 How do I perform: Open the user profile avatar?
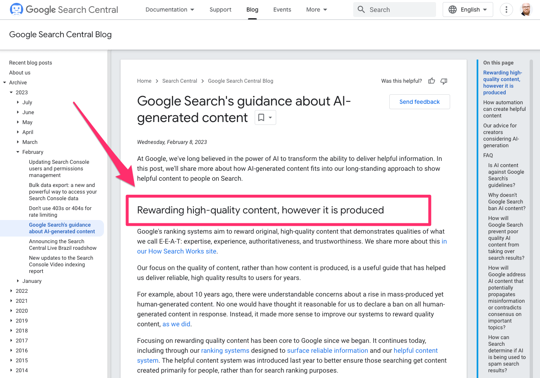[526, 10]
